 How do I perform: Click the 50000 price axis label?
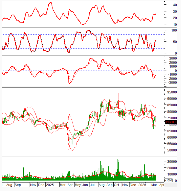(x=172, y=150)
